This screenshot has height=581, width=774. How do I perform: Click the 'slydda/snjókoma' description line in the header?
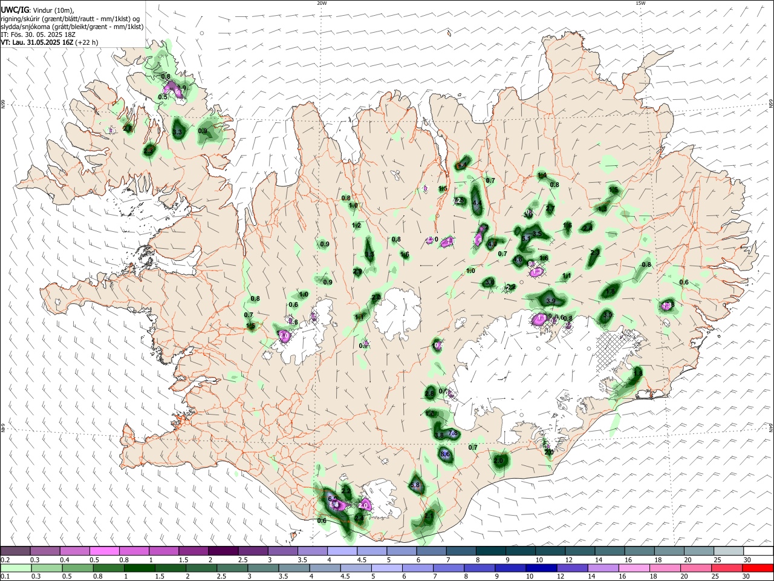tap(72, 27)
